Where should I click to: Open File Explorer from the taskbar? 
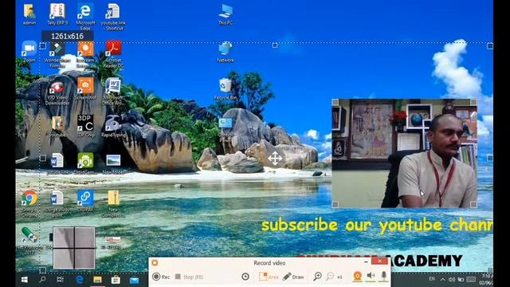pos(97,280)
